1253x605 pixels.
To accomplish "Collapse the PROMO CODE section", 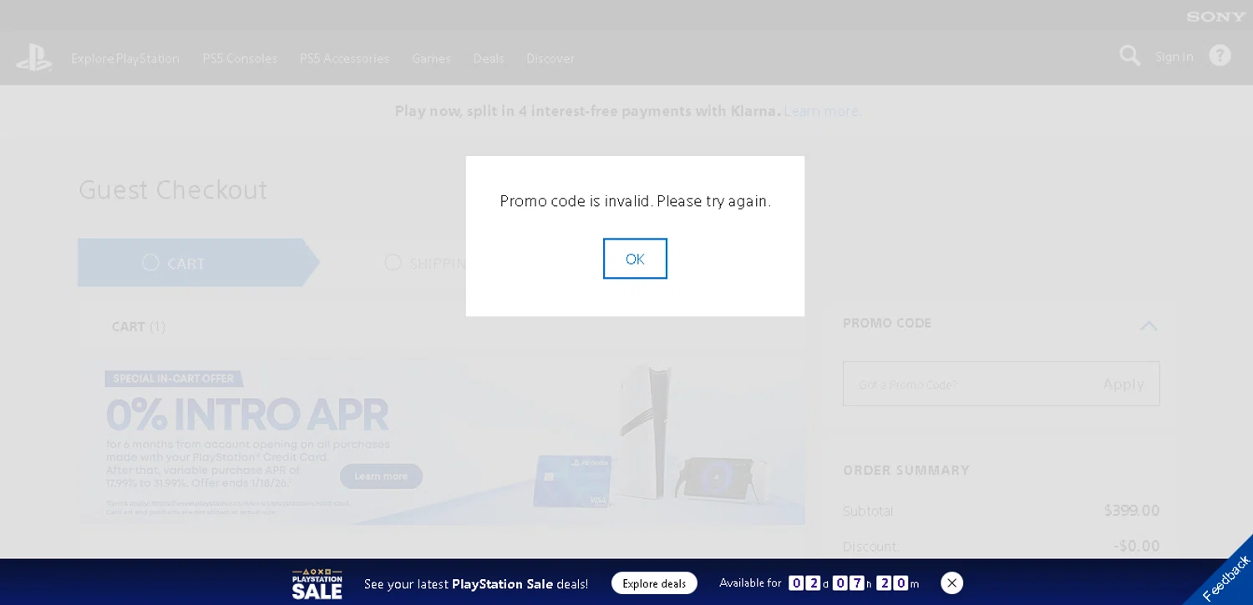I will [x=1149, y=325].
